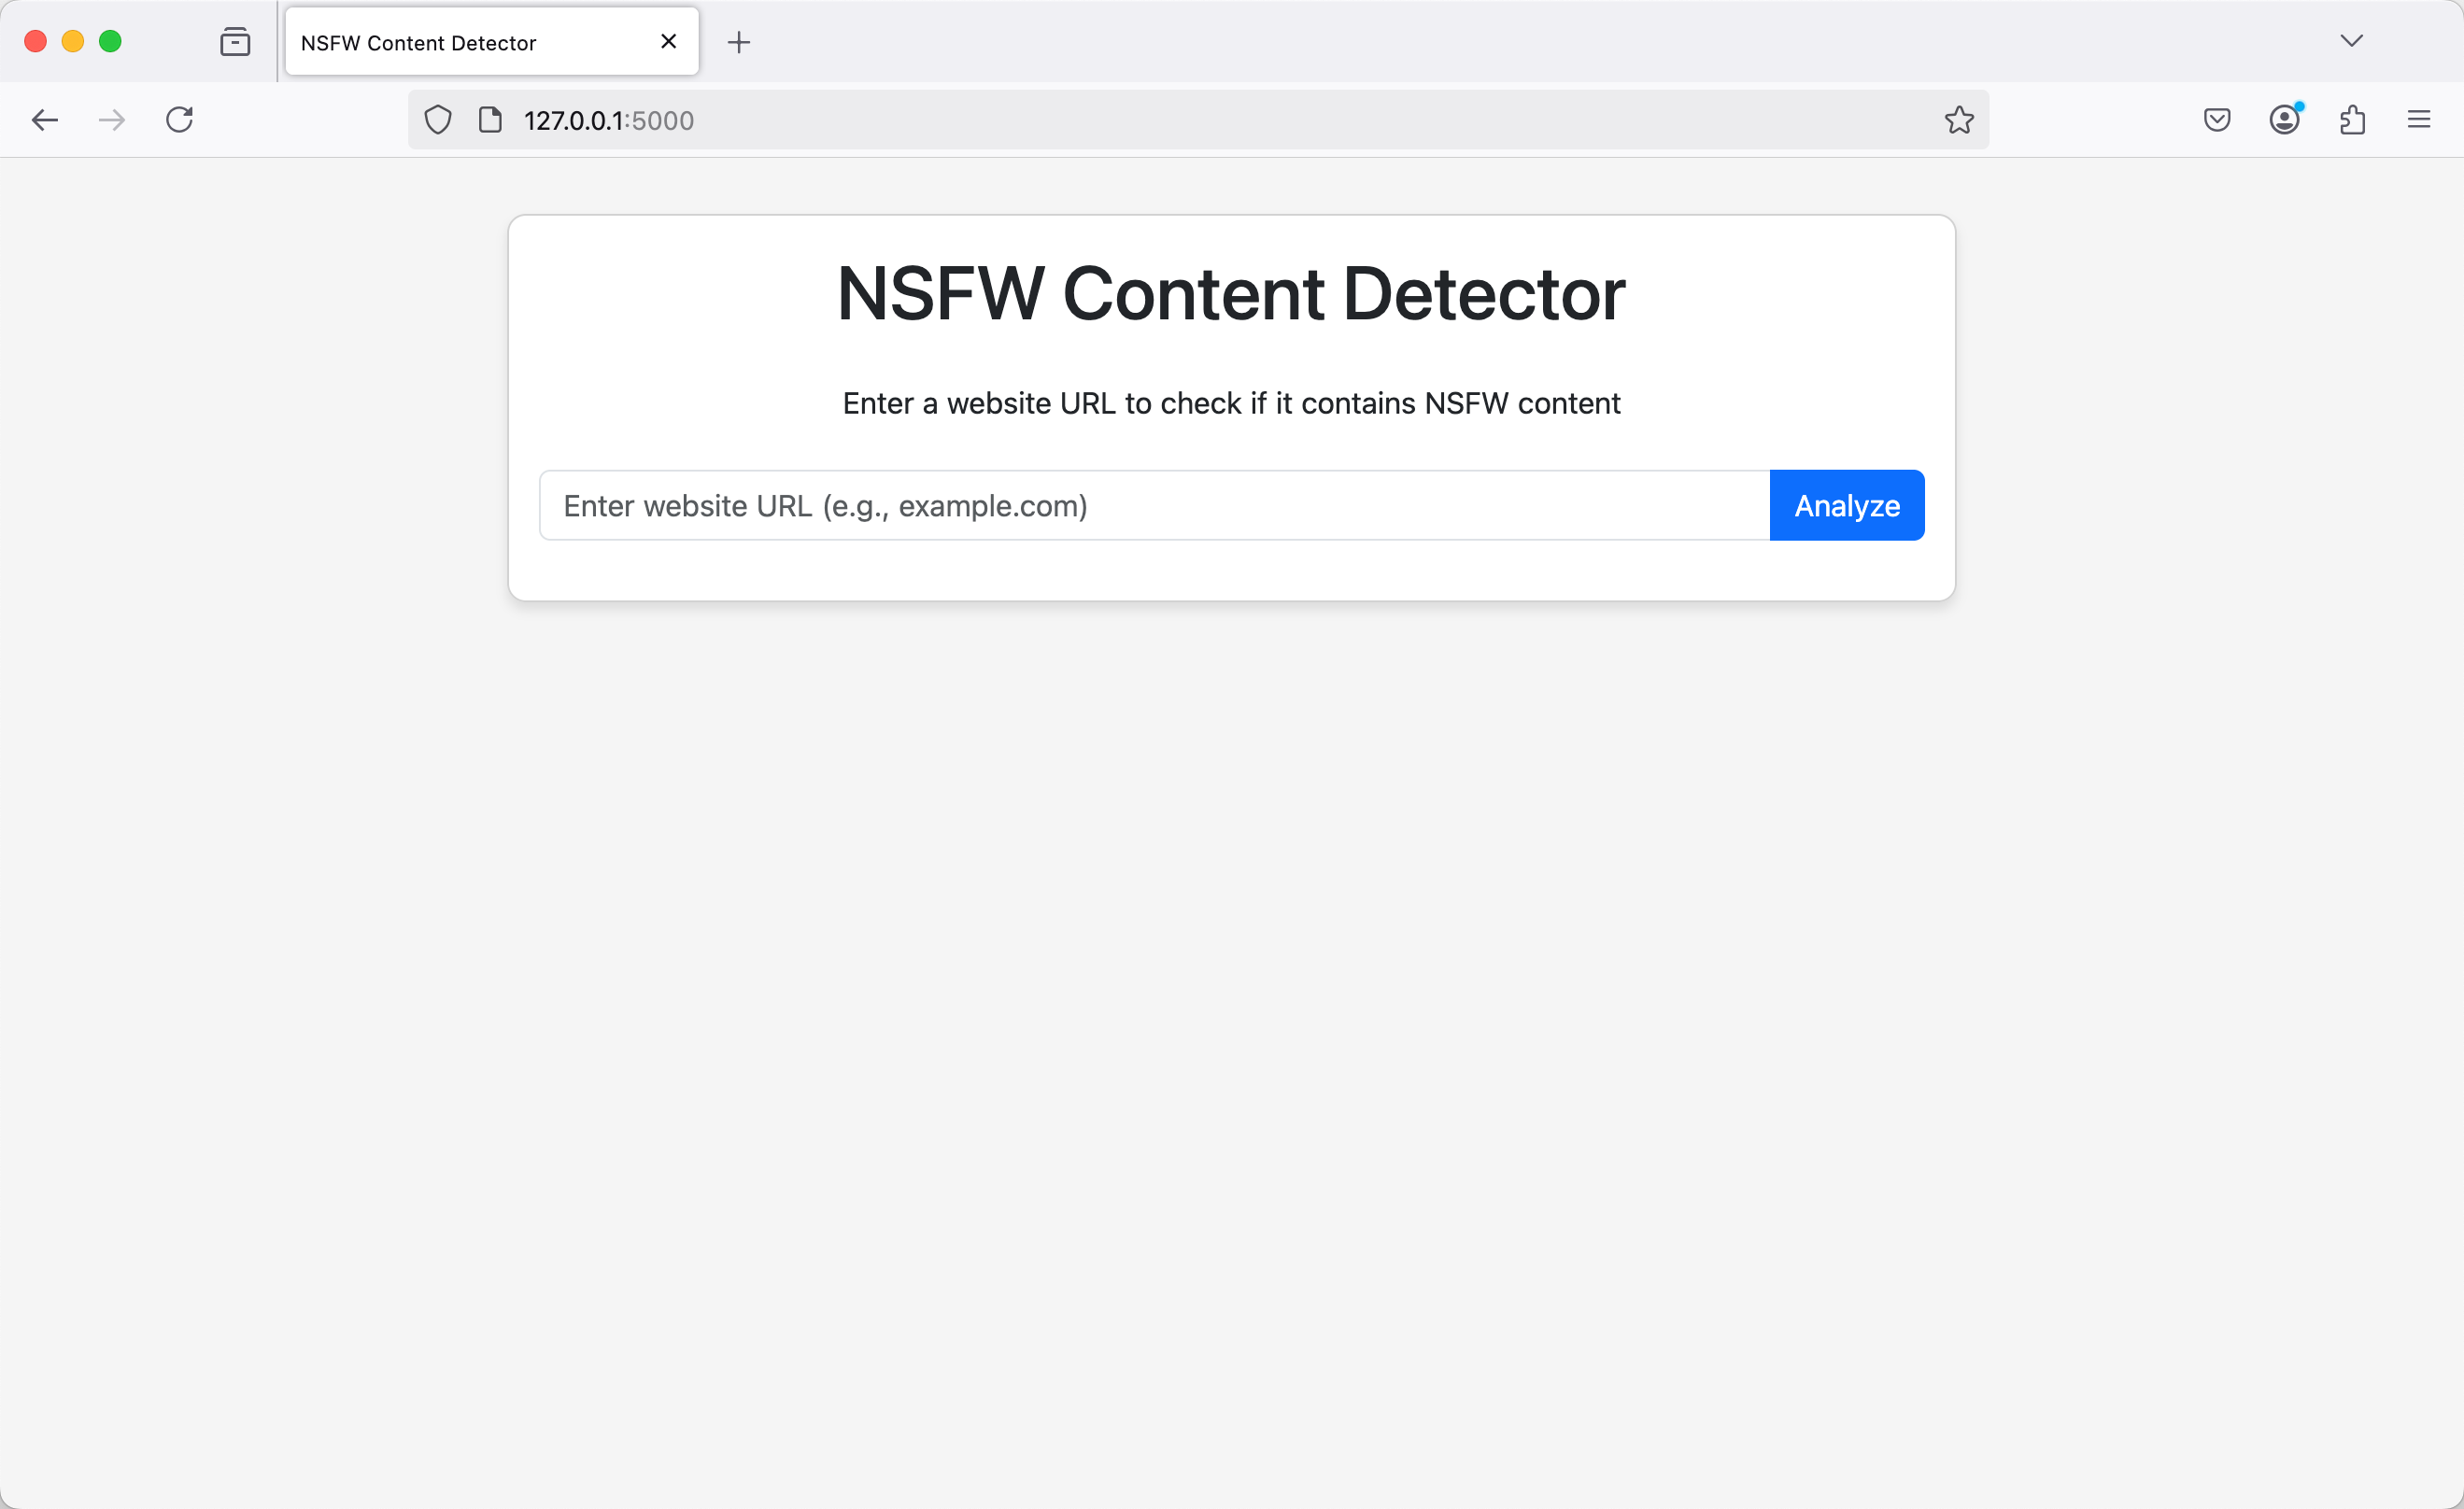Expand the list all tabs chevron
The height and width of the screenshot is (1509, 2464).
[x=2352, y=41]
